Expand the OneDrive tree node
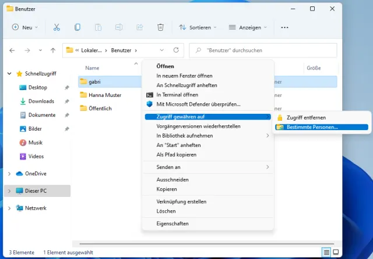 click(9, 173)
